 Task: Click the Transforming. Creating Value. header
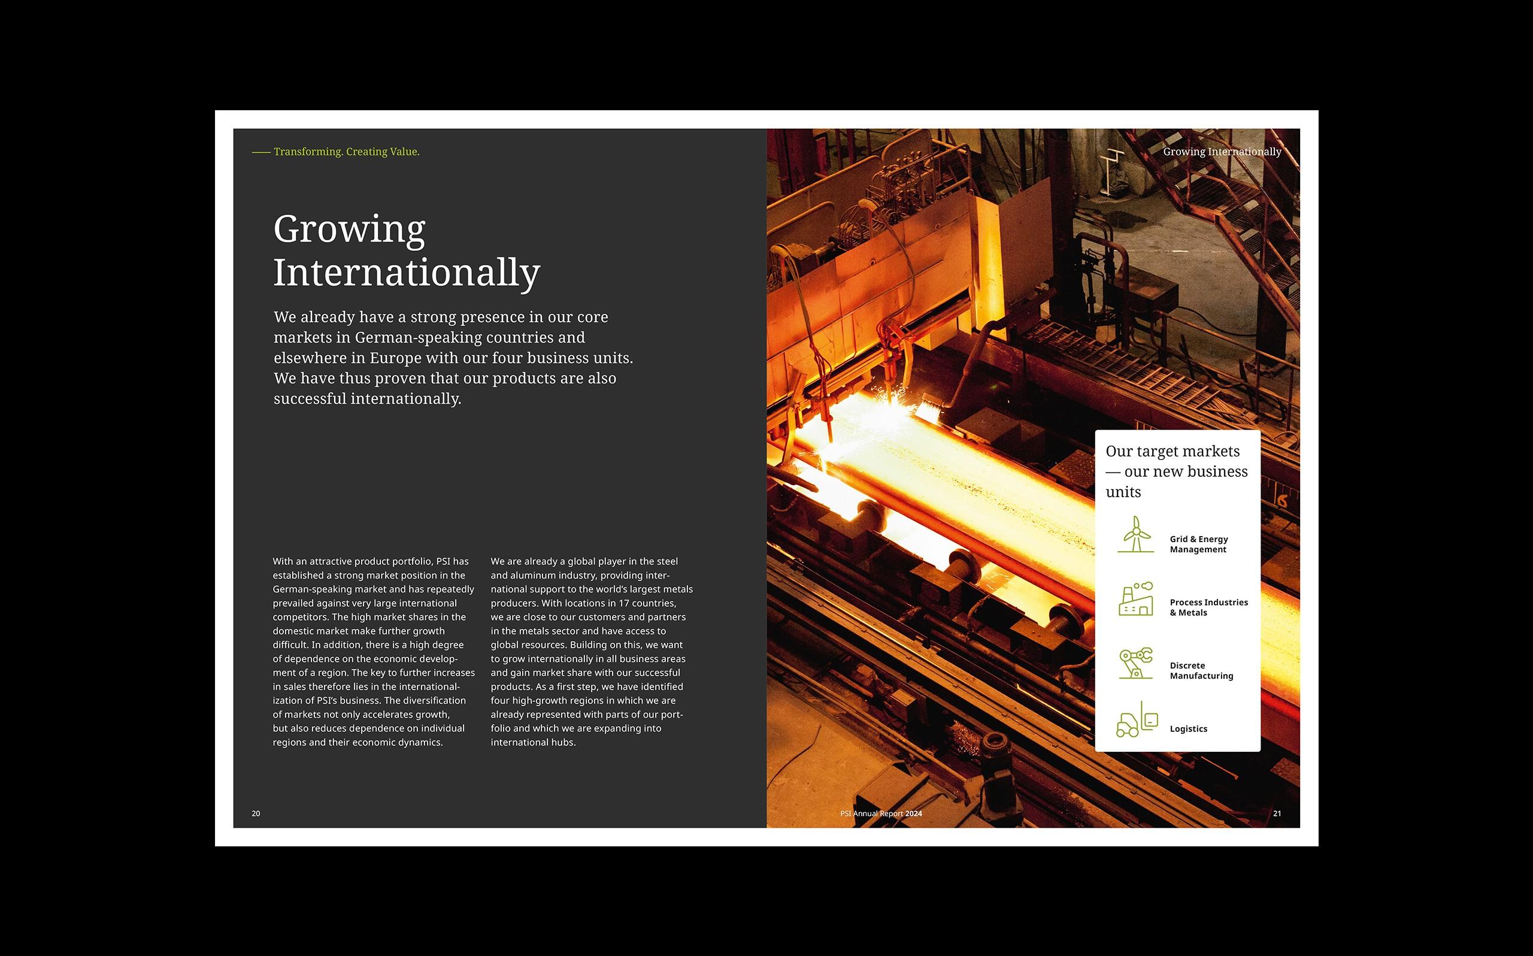[346, 152]
